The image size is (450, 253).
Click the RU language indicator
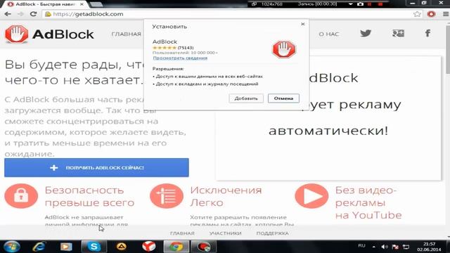coord(361,246)
